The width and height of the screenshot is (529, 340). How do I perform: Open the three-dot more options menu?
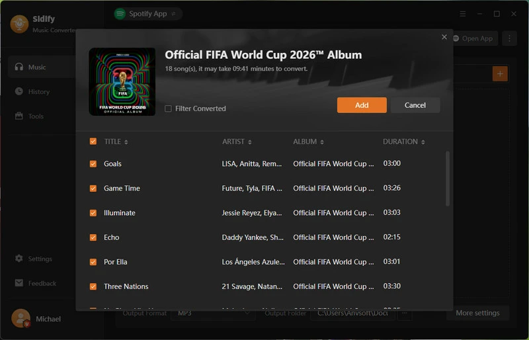click(509, 38)
